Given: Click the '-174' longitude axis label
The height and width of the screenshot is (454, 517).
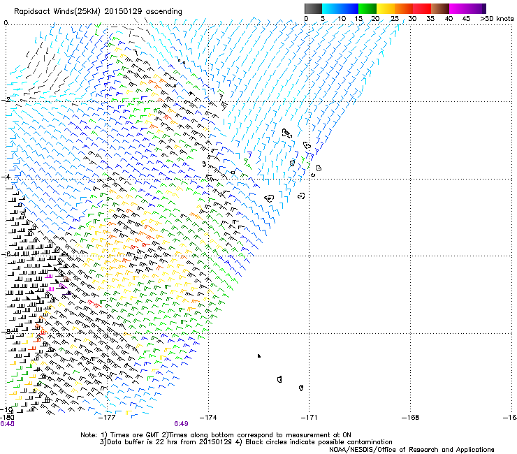Looking at the screenshot, I should [208, 418].
